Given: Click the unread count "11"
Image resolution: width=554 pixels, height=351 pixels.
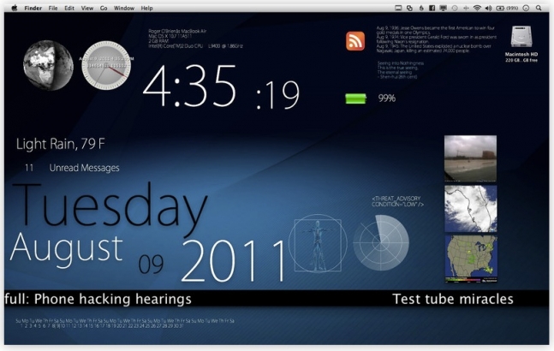Looking at the screenshot, I should point(29,168).
